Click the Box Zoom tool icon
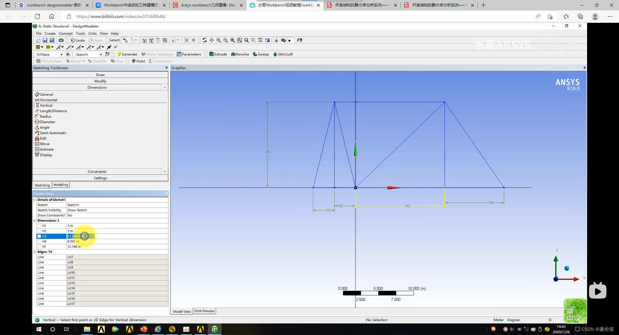Screen dimensions: 619x335 (226, 40)
